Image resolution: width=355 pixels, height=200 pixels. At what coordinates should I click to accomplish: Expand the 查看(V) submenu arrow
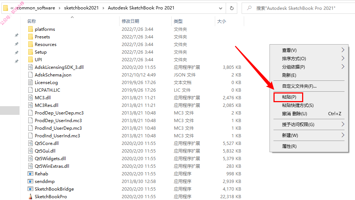coord(343,50)
